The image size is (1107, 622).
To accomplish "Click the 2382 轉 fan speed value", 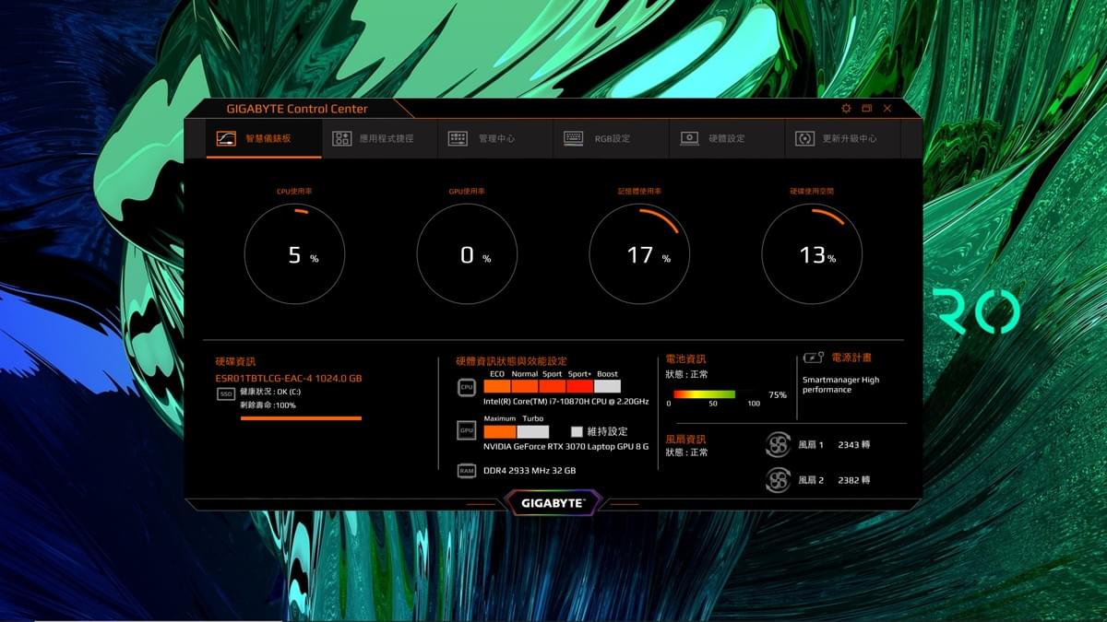I will [854, 480].
